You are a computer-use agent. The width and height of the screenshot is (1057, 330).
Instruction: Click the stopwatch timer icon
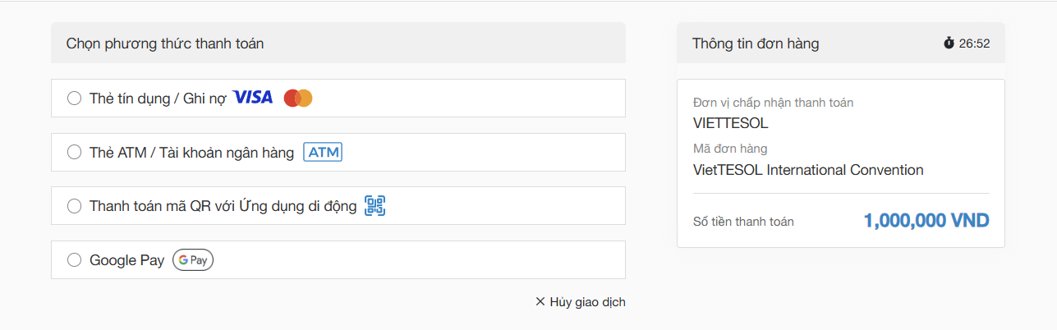click(949, 43)
